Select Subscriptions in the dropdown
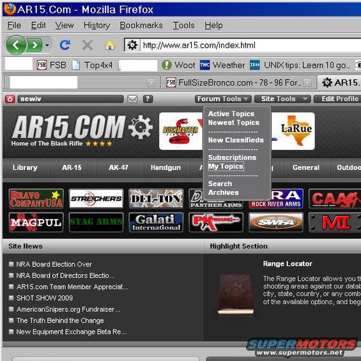 (232, 157)
